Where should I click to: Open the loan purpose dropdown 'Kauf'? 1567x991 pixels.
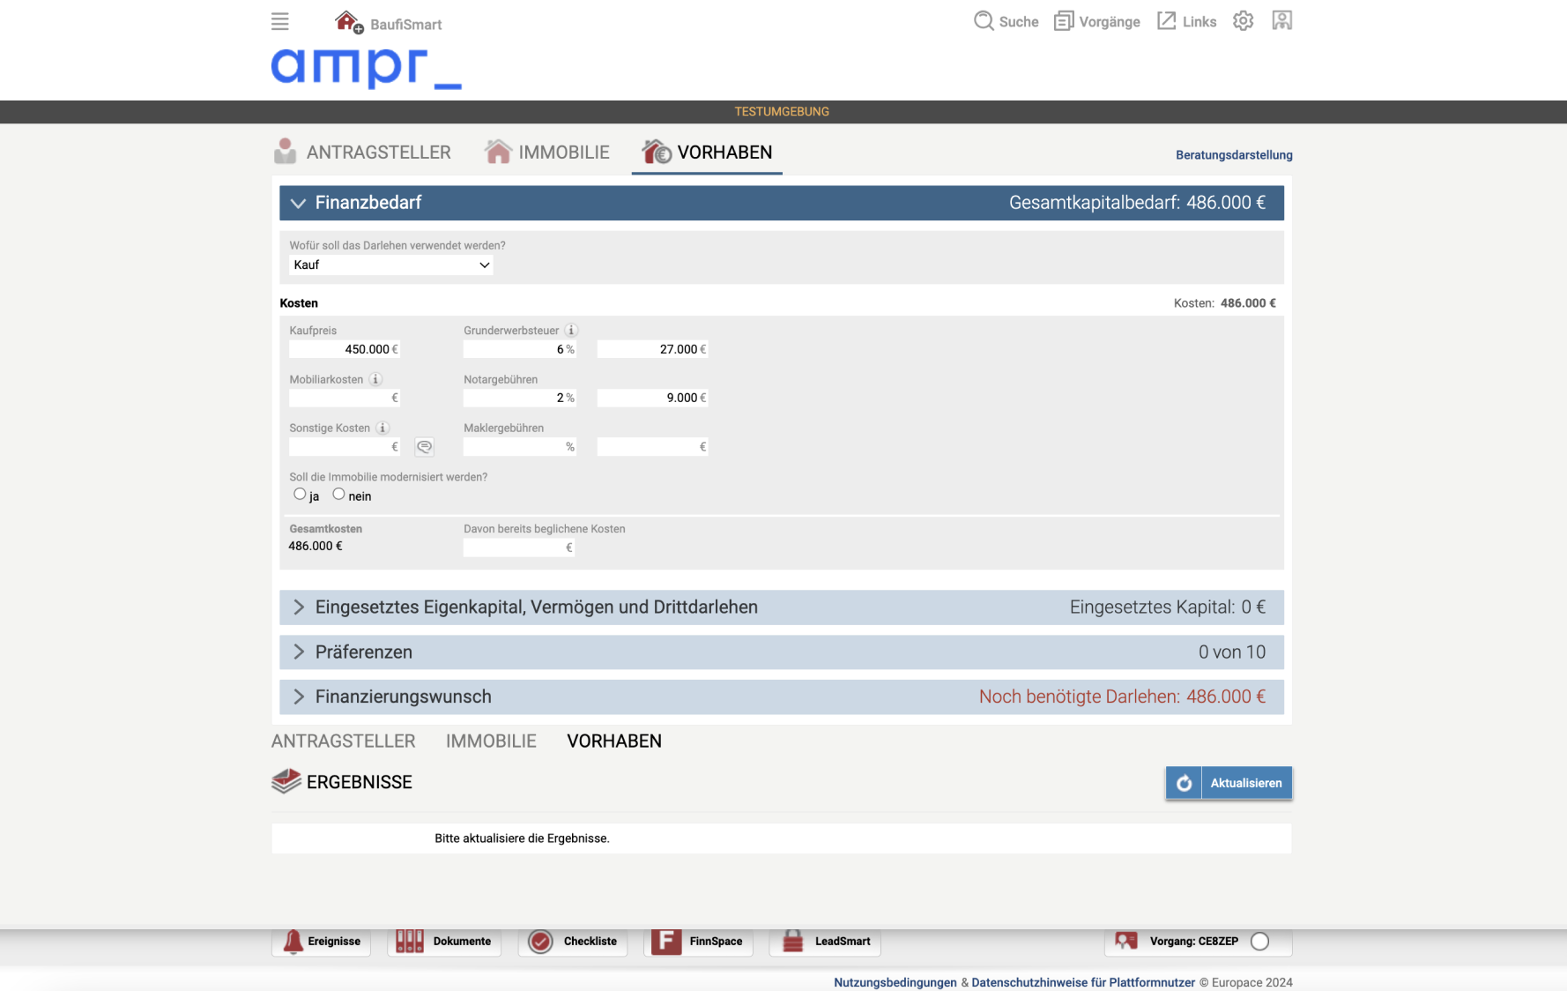pos(390,265)
